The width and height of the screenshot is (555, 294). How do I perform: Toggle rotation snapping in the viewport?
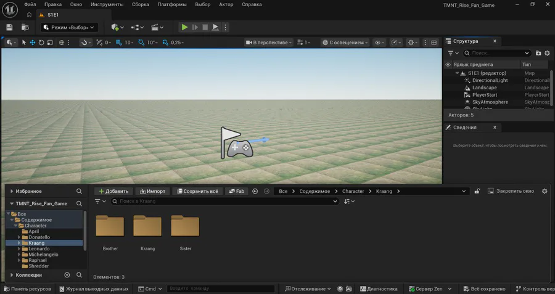[141, 43]
